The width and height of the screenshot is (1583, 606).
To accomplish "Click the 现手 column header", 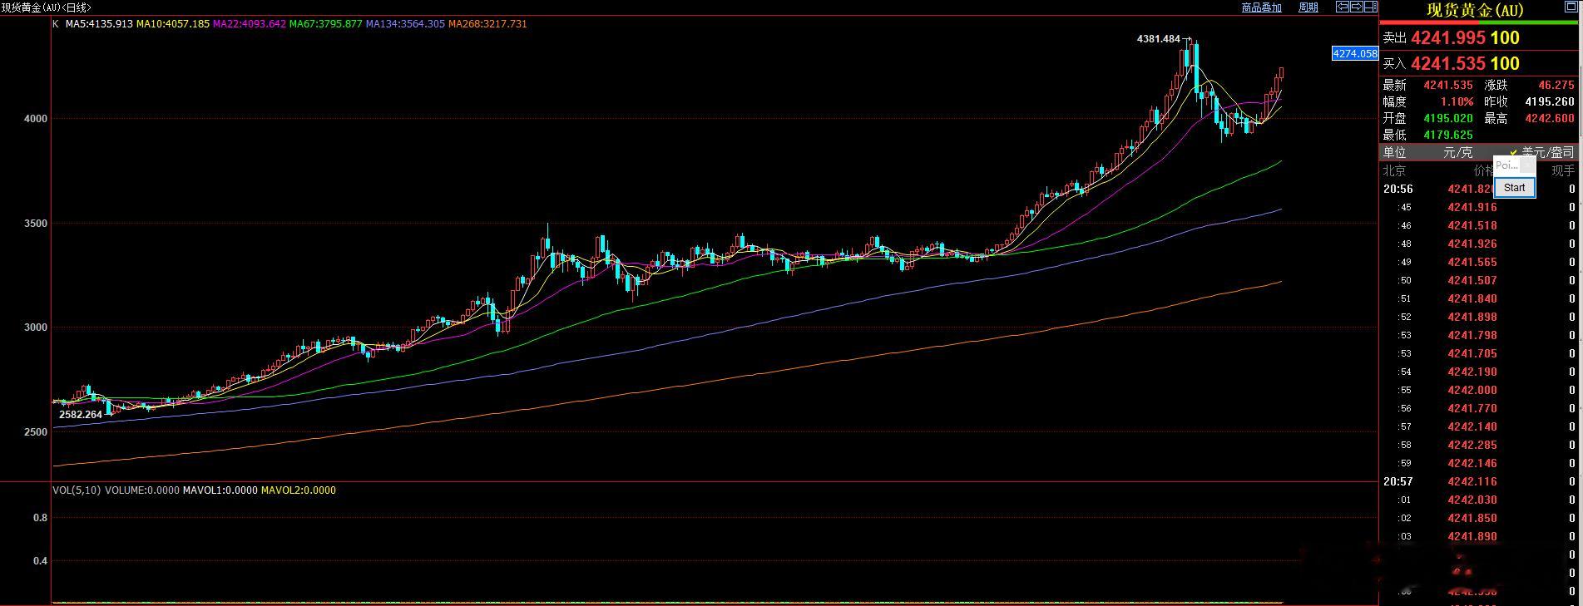I will point(1563,170).
